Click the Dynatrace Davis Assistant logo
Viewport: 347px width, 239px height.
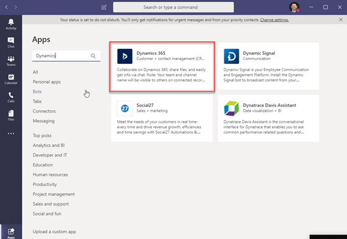click(x=232, y=108)
